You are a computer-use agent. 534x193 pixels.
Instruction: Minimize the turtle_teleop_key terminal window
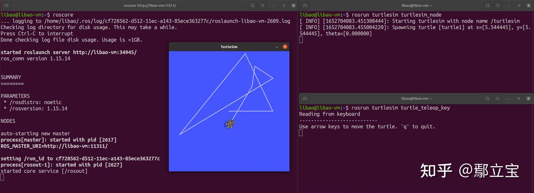pos(510,99)
